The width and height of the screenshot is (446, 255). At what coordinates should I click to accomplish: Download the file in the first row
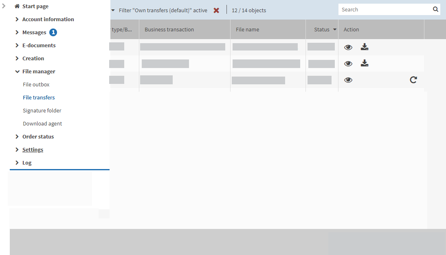coord(365,47)
